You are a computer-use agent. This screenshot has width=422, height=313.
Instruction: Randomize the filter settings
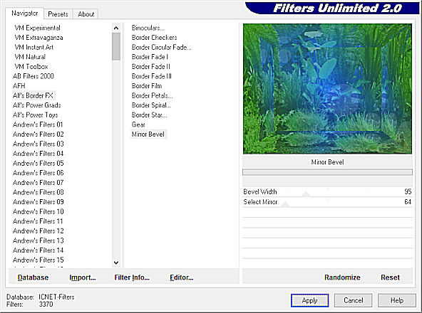342,277
